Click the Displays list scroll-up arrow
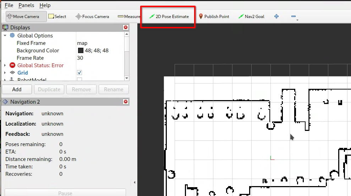This screenshot has height=196, width=351. pyautogui.click(x=127, y=34)
